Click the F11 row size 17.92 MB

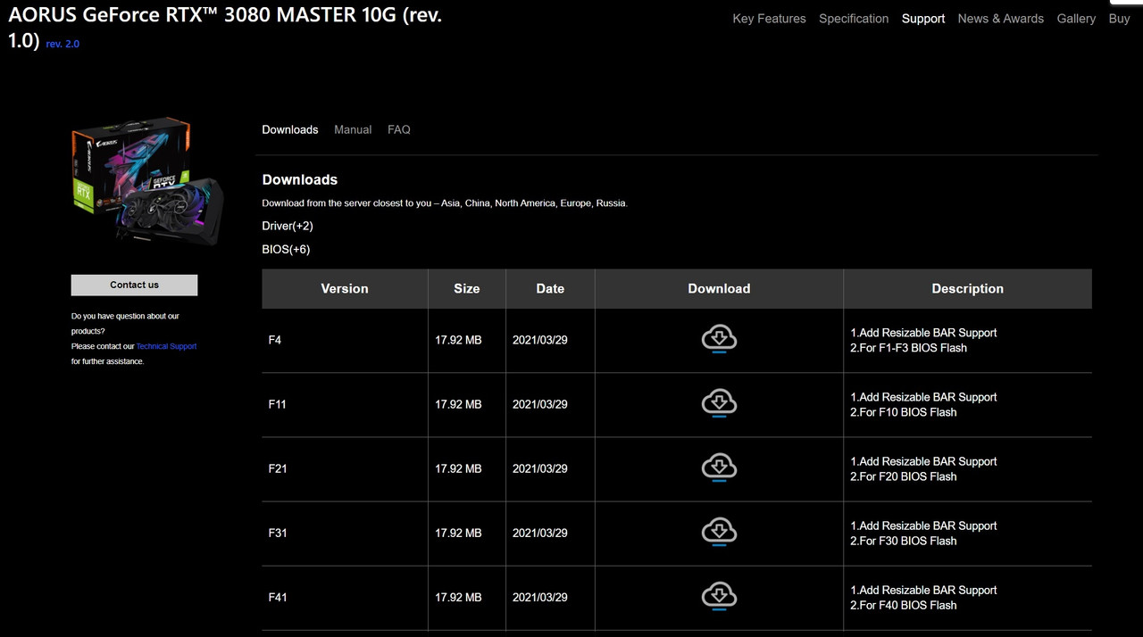tap(458, 404)
